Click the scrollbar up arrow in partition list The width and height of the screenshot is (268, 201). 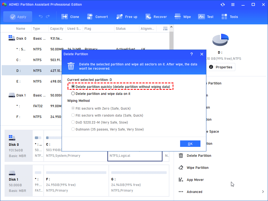click(x=171, y=27)
